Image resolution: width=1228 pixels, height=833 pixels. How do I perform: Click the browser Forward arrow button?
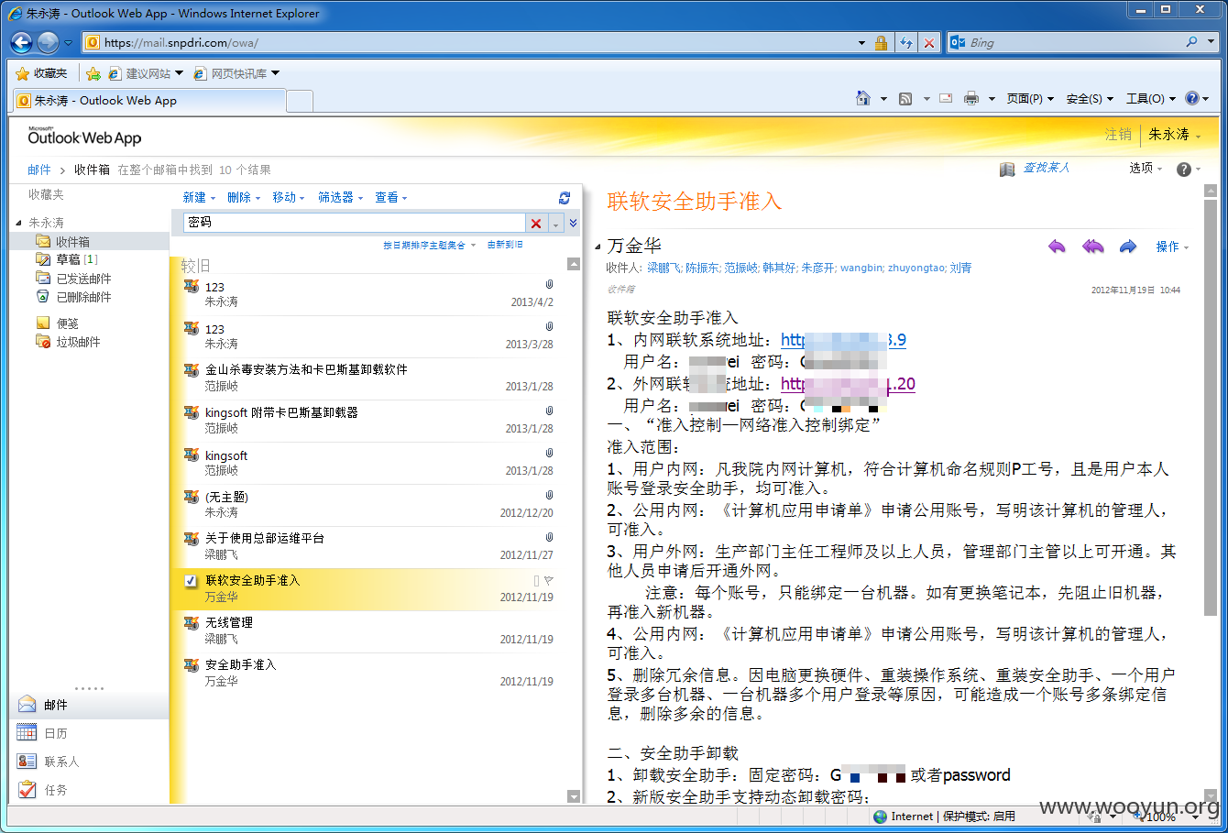[x=48, y=42]
